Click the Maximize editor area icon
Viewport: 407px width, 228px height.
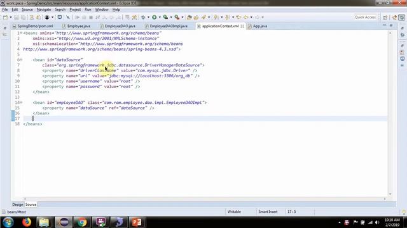(391, 25)
